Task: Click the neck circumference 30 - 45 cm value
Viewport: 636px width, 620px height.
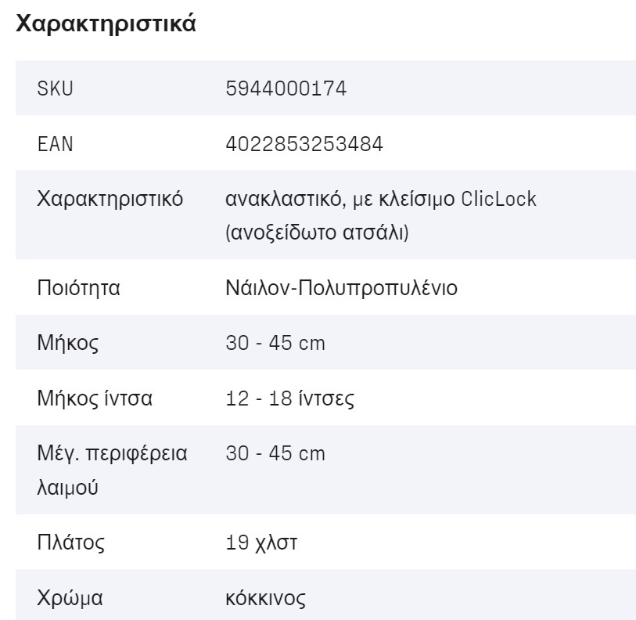Action: tap(275, 453)
